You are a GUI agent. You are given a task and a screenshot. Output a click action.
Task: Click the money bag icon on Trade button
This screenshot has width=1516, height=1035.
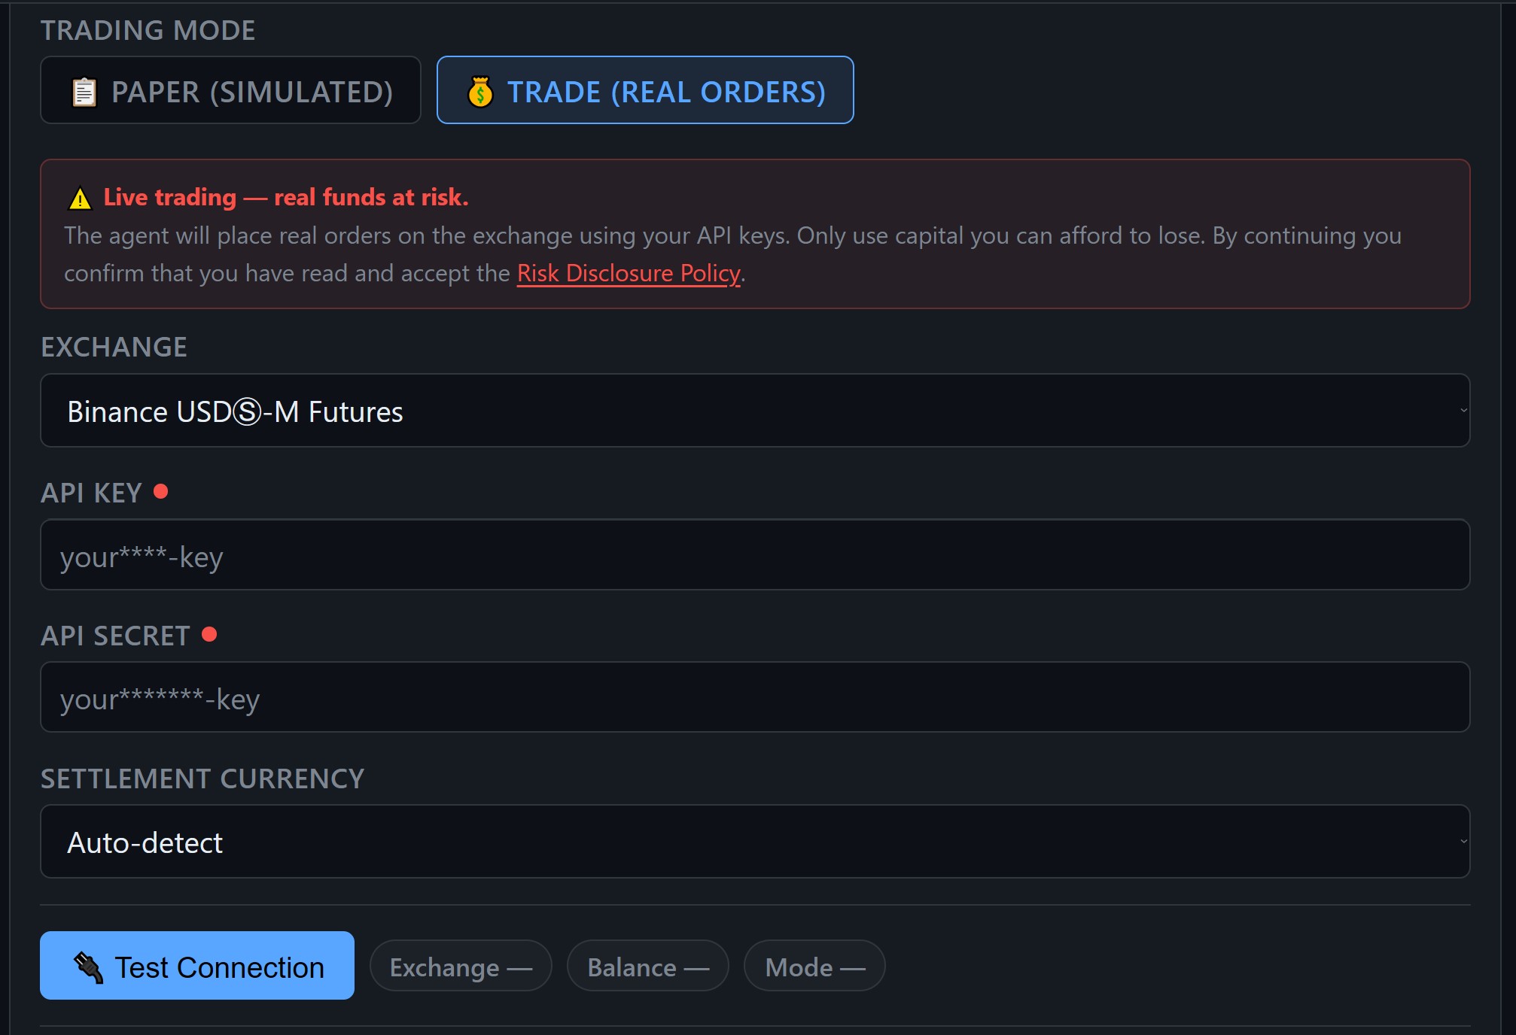tap(480, 91)
